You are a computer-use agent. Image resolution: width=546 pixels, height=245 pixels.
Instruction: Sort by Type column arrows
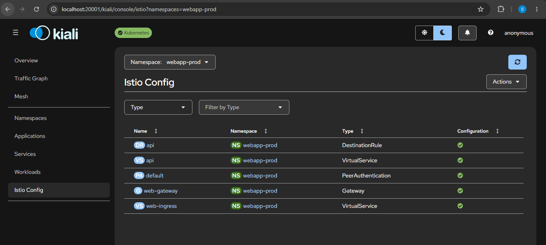(x=362, y=131)
